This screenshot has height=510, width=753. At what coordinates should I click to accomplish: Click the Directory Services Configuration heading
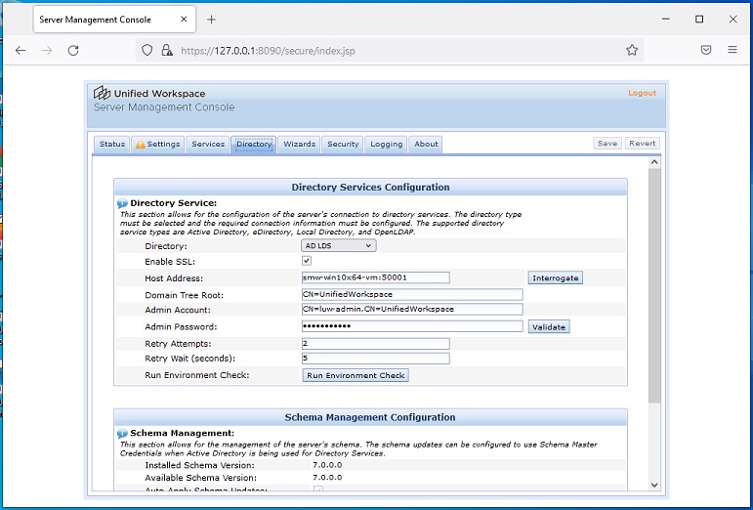point(370,188)
